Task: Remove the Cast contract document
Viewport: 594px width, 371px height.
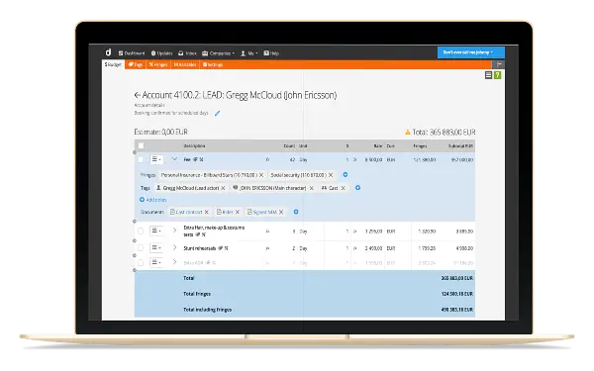Action: tap(207, 212)
